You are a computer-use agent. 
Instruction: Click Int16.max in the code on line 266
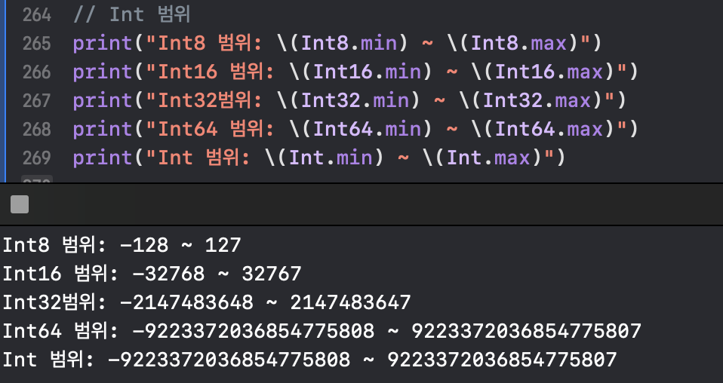coord(549,72)
